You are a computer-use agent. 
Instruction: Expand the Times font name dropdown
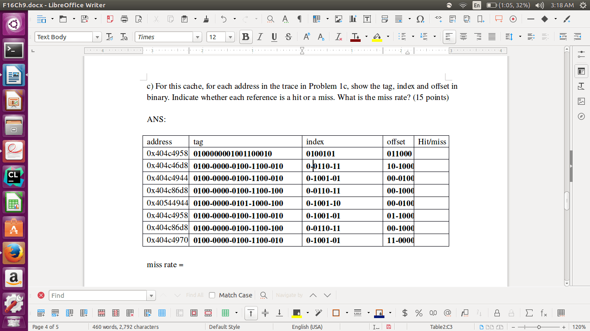tap(198, 37)
